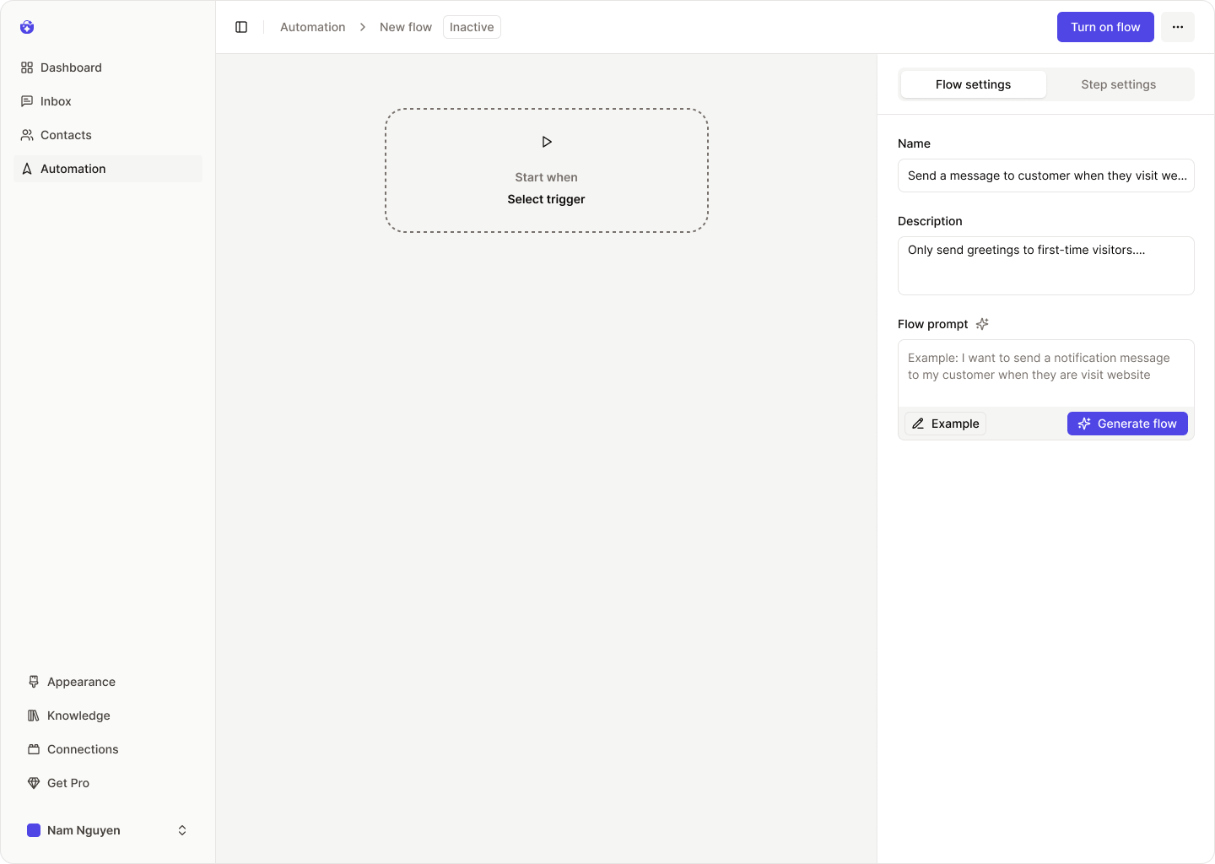Click the Get Pro gem icon
This screenshot has height=864, width=1215.
34,783
